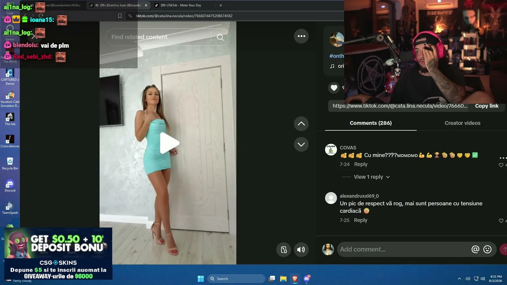Like alexandruxxl69_0's comment with its heart
Screen dimensions: 507x285
[501, 220]
